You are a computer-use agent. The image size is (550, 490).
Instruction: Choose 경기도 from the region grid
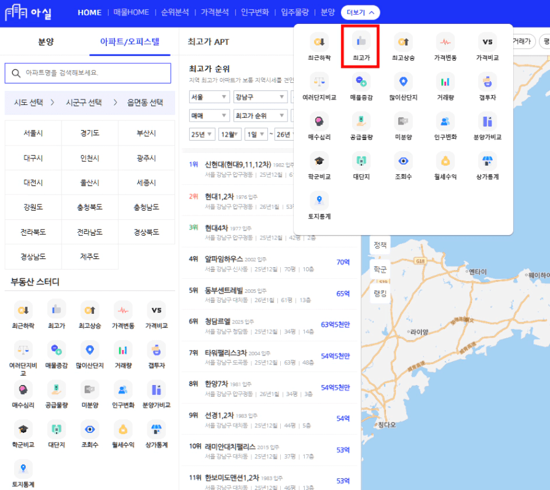(x=90, y=133)
